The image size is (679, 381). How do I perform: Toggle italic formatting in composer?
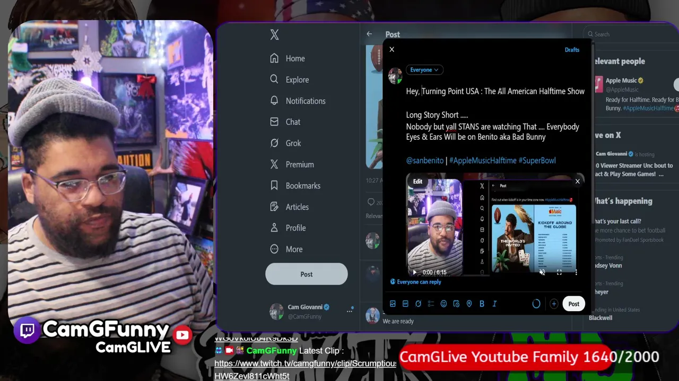pos(494,304)
